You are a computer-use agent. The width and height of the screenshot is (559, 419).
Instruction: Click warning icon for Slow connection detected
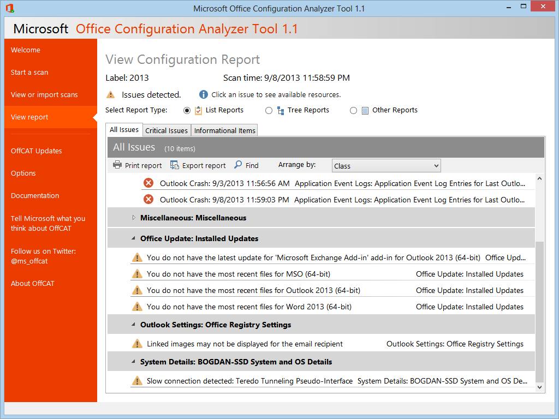[137, 380]
